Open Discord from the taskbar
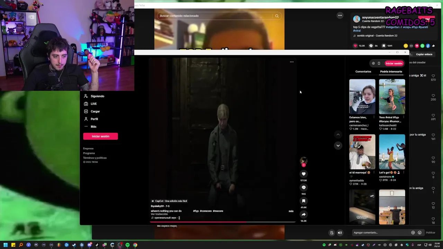The width and height of the screenshot is (443, 249). pos(89,245)
